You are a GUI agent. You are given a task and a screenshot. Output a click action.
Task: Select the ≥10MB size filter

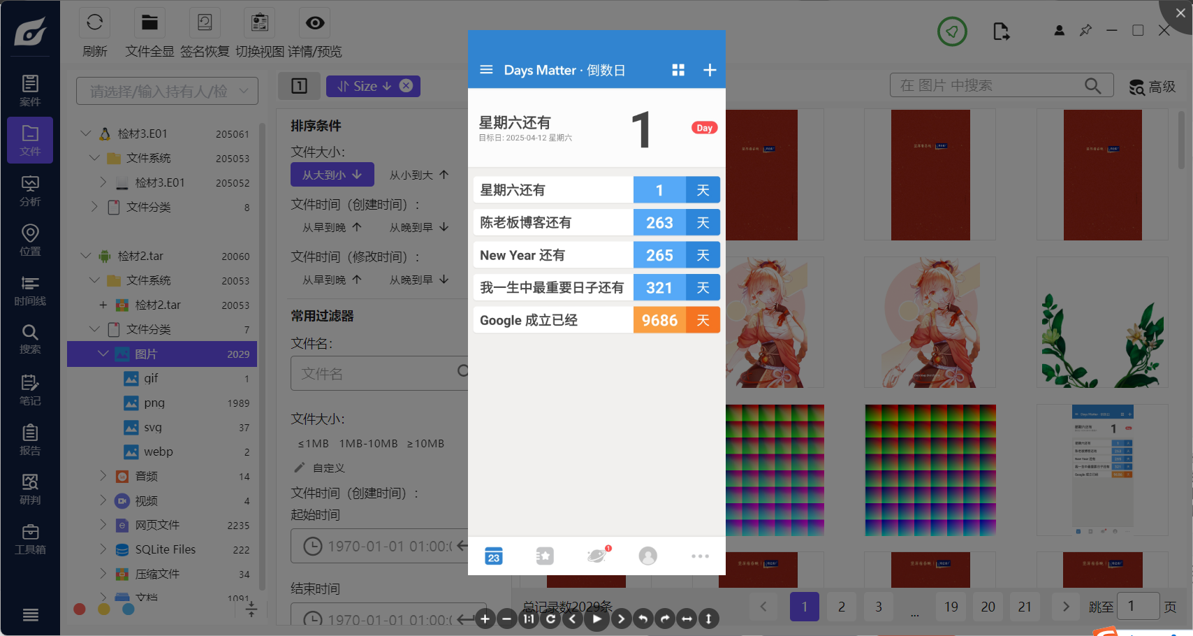click(x=425, y=444)
